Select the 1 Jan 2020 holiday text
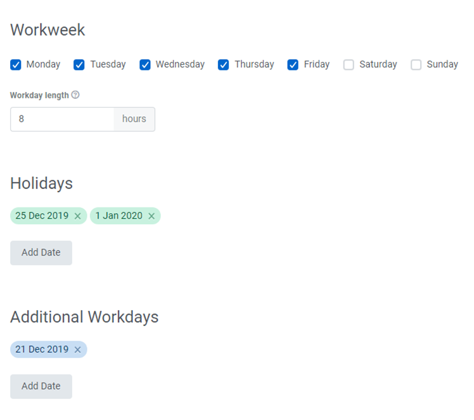The image size is (474, 420). pyautogui.click(x=118, y=216)
